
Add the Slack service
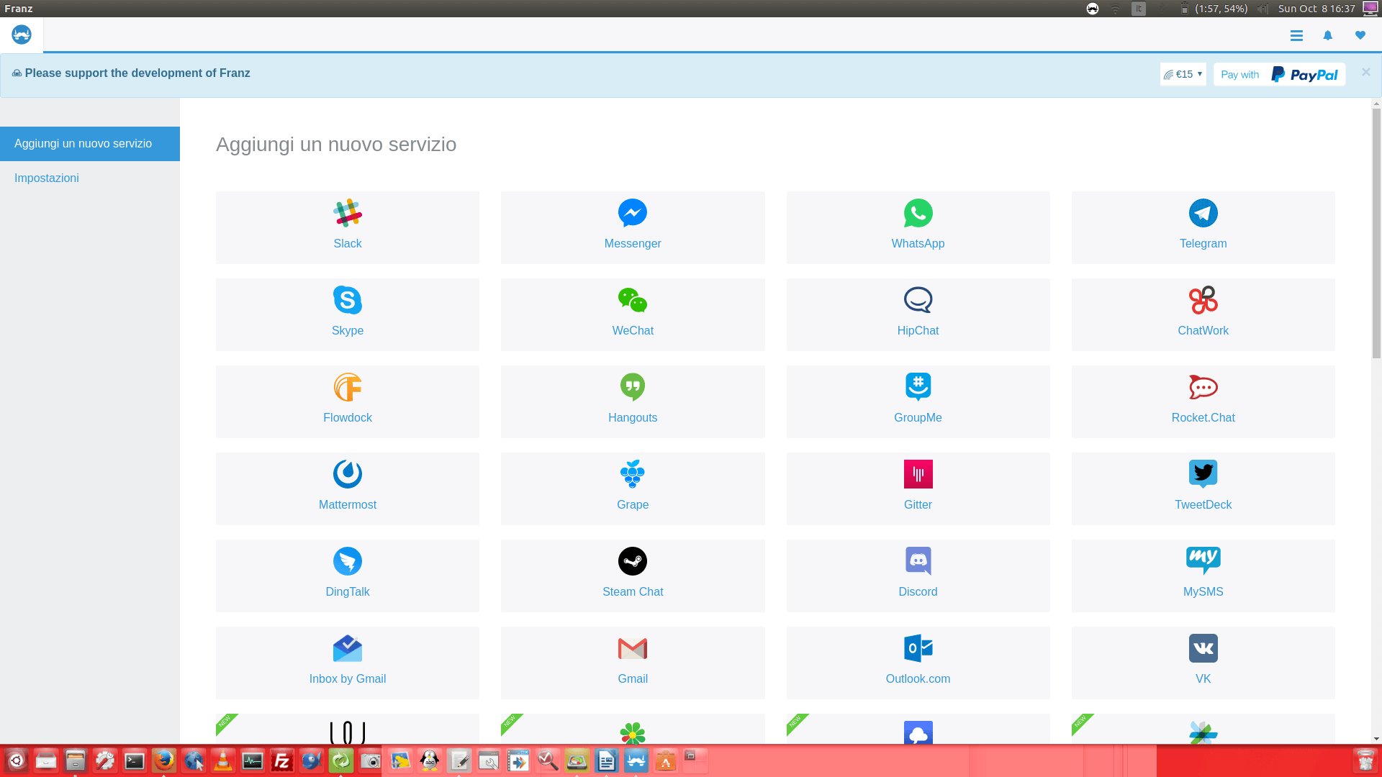[347, 227]
